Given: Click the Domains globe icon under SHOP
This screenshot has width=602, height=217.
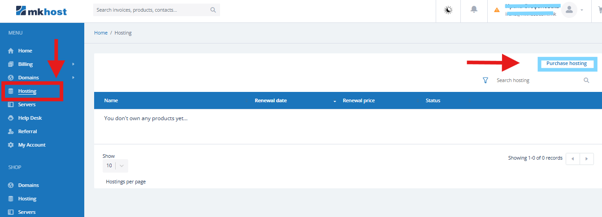Looking at the screenshot, I should point(11,185).
